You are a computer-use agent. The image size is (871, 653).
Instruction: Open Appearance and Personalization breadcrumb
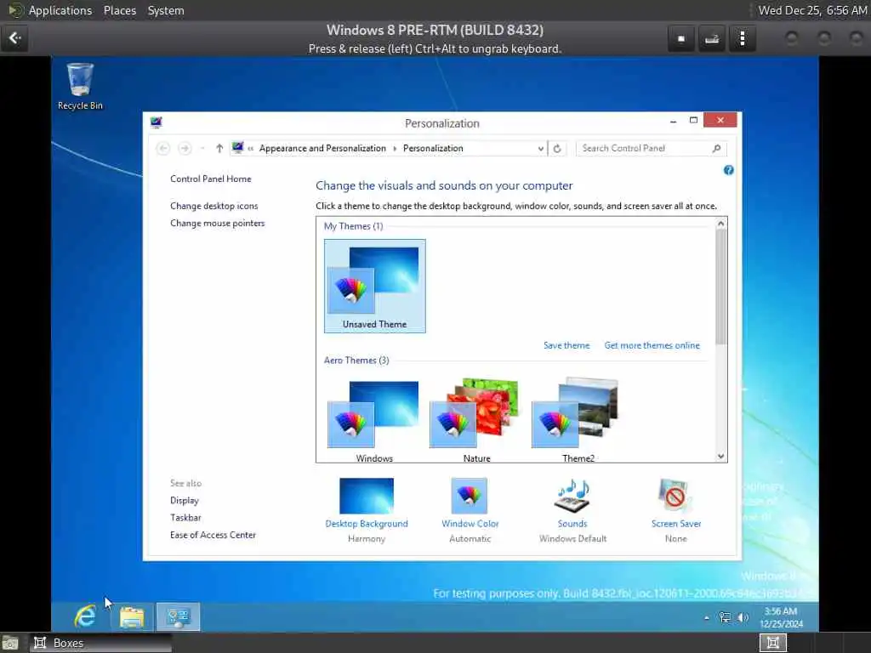click(322, 148)
